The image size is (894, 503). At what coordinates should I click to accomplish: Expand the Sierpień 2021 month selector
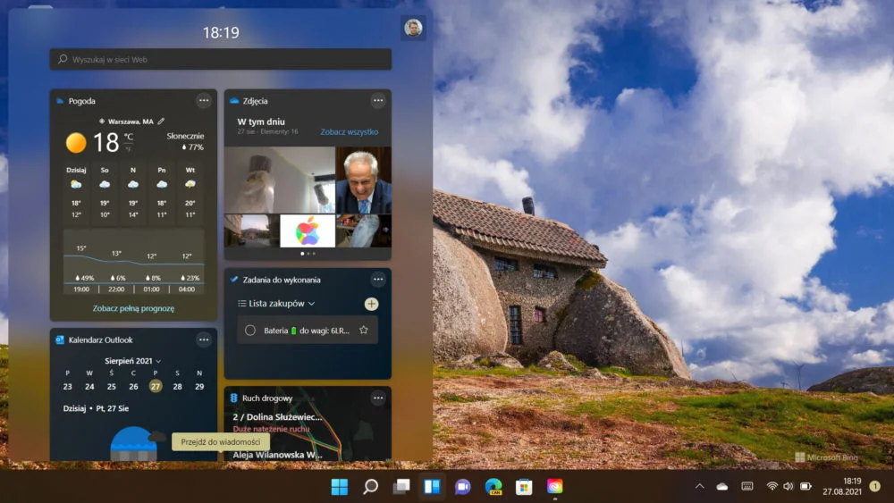coord(132,361)
